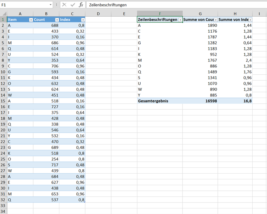The image size is (267, 214).
Task: Click the Index header cell
Action: point(72,20)
